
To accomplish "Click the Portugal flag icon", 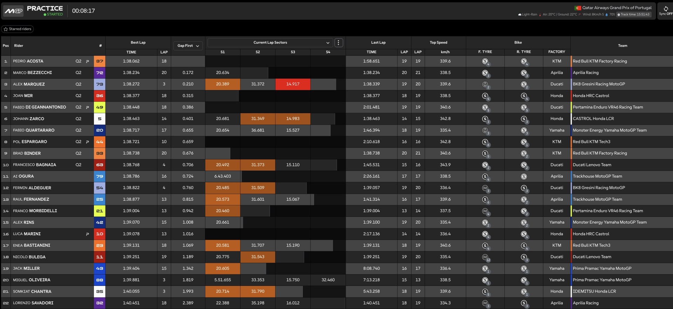I will tap(577, 8).
